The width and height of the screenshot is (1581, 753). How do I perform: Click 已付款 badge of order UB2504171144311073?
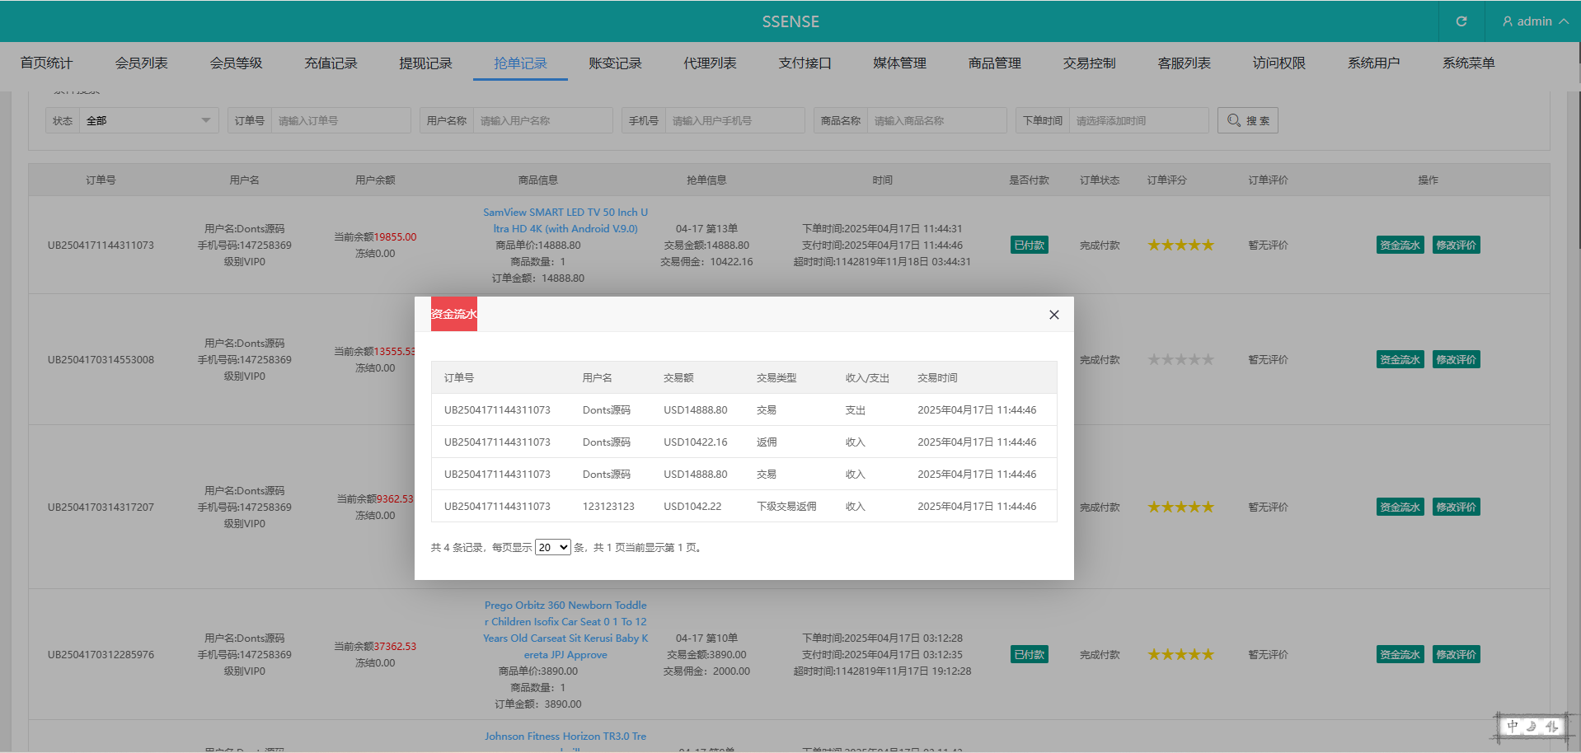tap(1029, 245)
